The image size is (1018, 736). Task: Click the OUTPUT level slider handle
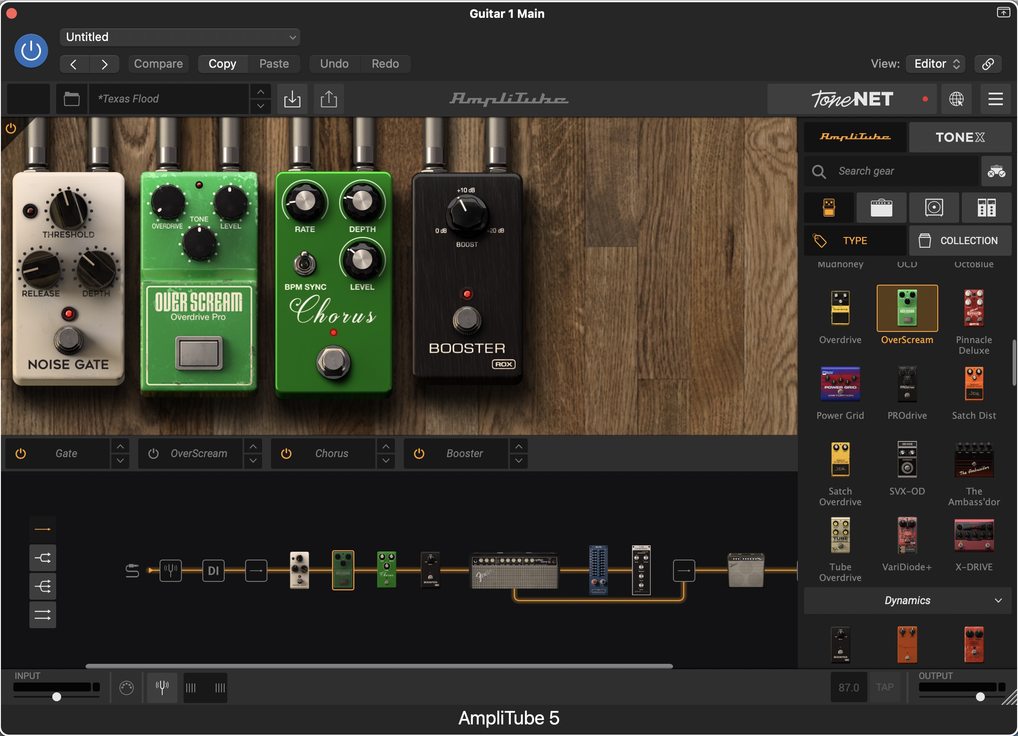[x=981, y=697]
